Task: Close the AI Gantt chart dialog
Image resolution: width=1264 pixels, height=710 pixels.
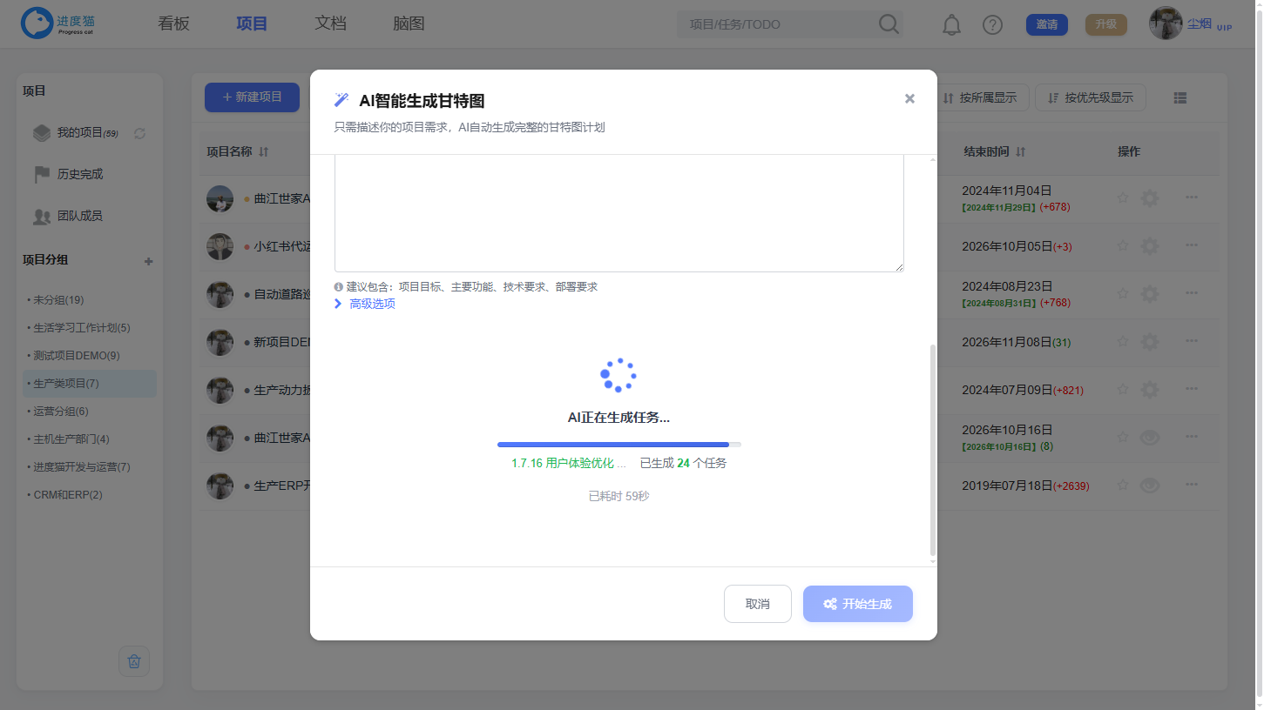Action: [909, 98]
